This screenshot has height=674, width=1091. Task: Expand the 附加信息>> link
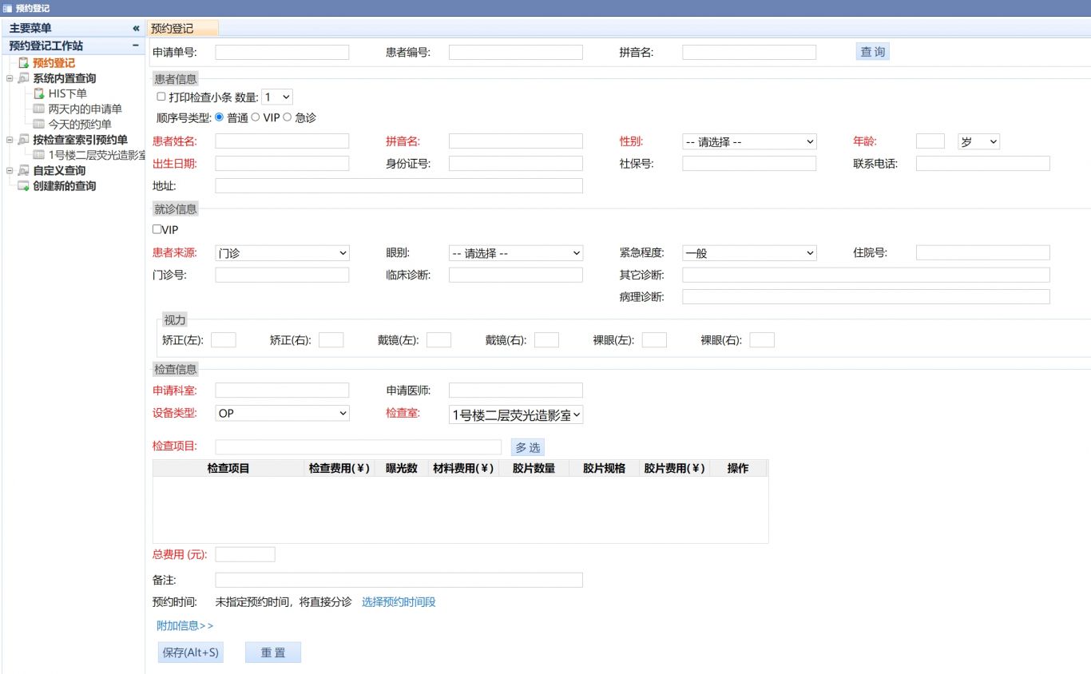point(184,626)
